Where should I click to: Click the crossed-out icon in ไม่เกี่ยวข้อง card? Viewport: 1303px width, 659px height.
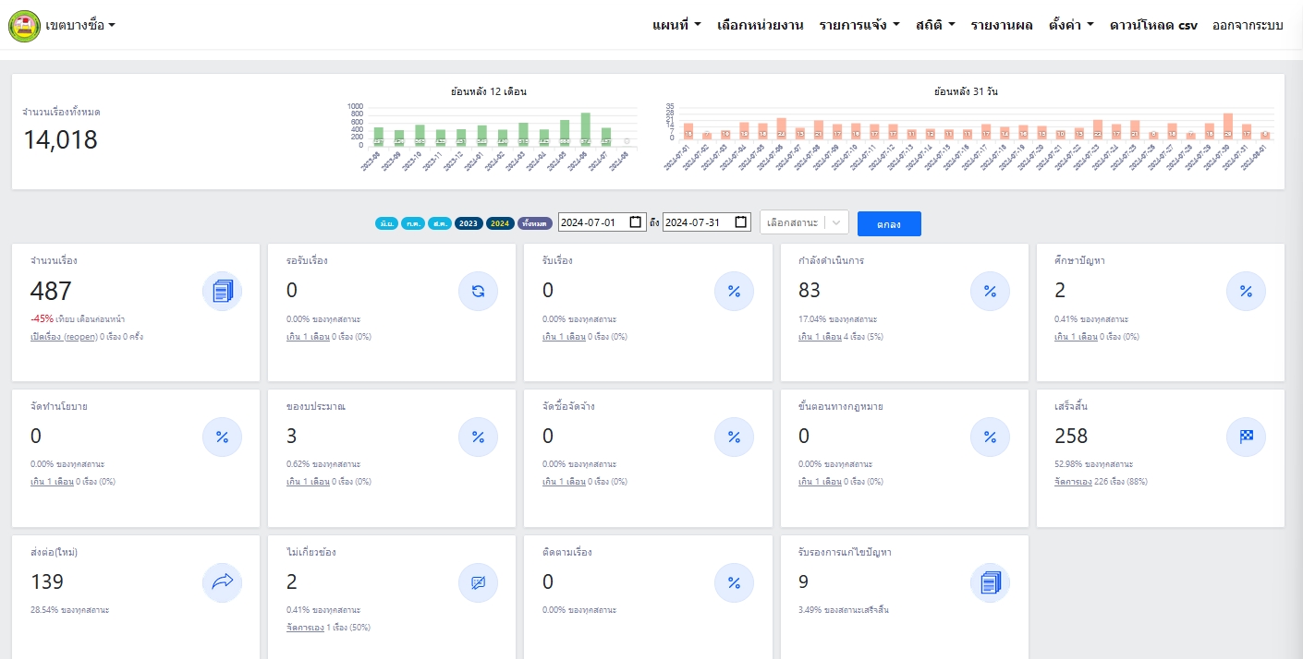tap(478, 582)
